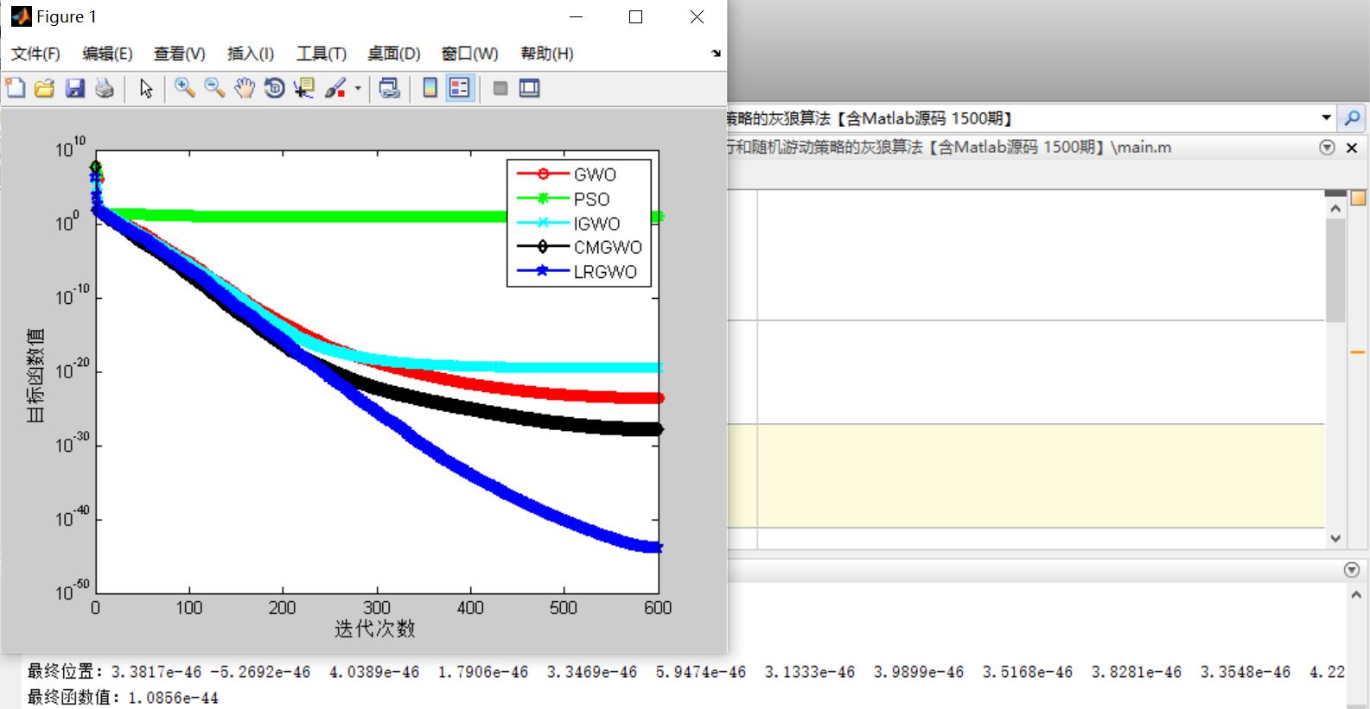Activate the Zoom In tool
Viewport: 1370px width, 709px height.
pyautogui.click(x=184, y=88)
